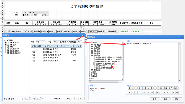Viewport: 185px width, 104px height.
Task: Select the 合计月 等于 【月份】 condition row
Action: (x=57, y=52)
